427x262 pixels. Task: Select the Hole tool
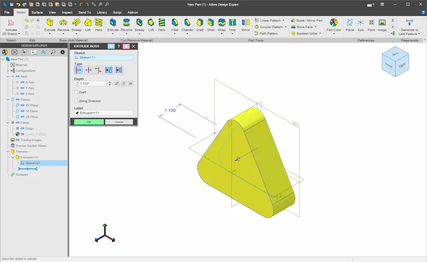coord(232,25)
